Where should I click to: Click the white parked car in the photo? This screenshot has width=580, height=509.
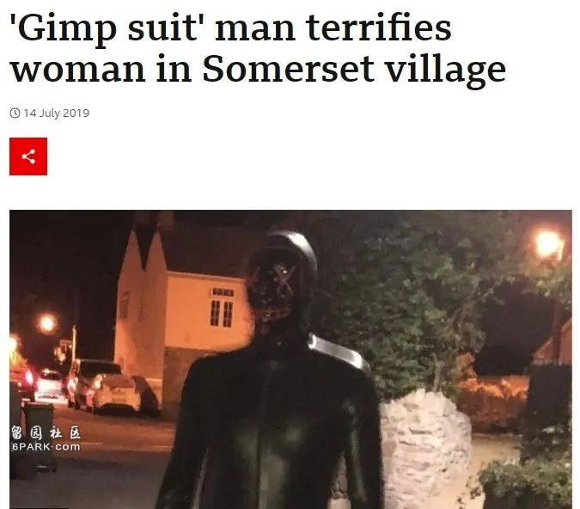[114, 395]
